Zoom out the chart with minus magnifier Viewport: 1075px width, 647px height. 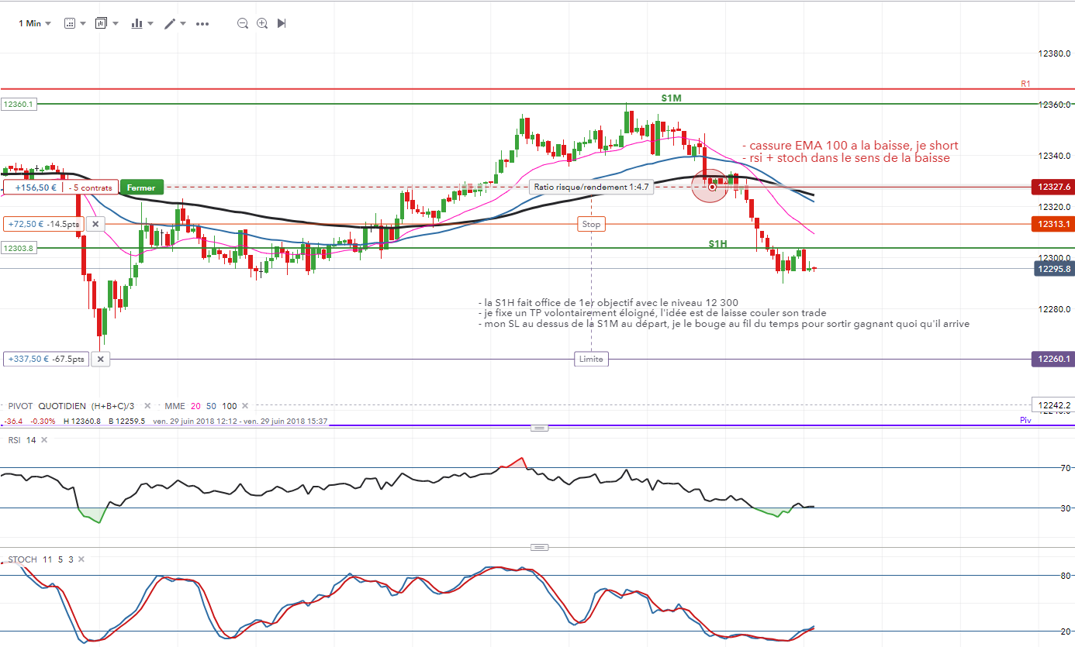click(x=243, y=23)
